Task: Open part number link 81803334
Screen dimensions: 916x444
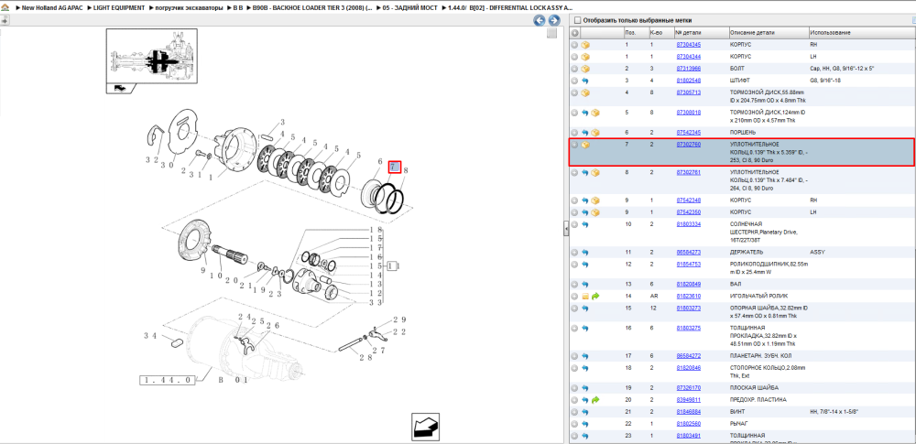Action: pyautogui.click(x=688, y=223)
